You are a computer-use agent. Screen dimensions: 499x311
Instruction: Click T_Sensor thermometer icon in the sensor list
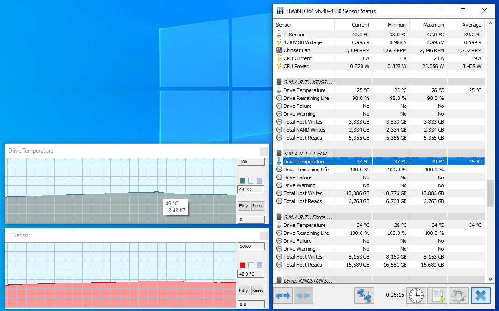[x=279, y=34]
